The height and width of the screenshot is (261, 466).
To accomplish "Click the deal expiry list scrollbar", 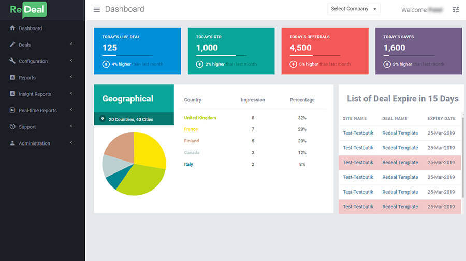I will [462, 155].
